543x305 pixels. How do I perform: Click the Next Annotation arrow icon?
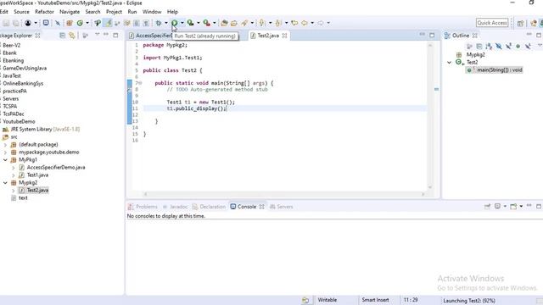tap(262, 23)
